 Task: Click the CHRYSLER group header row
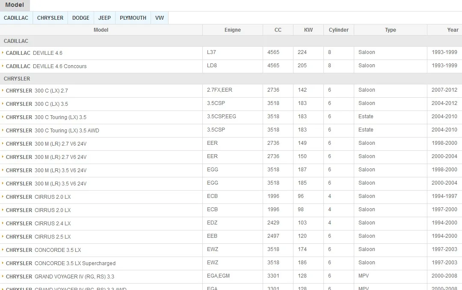pyautogui.click(x=17, y=79)
